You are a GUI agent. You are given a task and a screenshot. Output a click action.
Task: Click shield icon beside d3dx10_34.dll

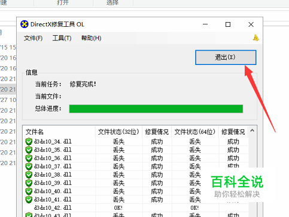(29, 142)
